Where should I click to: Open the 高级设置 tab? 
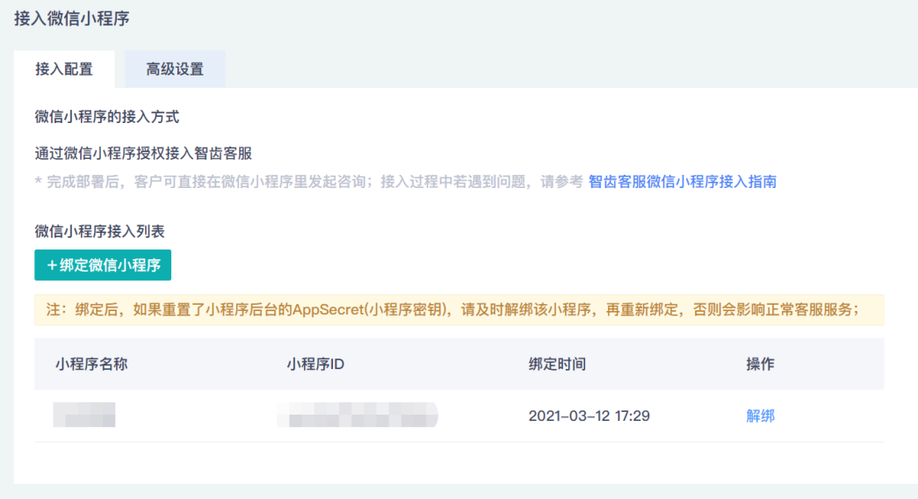(x=175, y=69)
